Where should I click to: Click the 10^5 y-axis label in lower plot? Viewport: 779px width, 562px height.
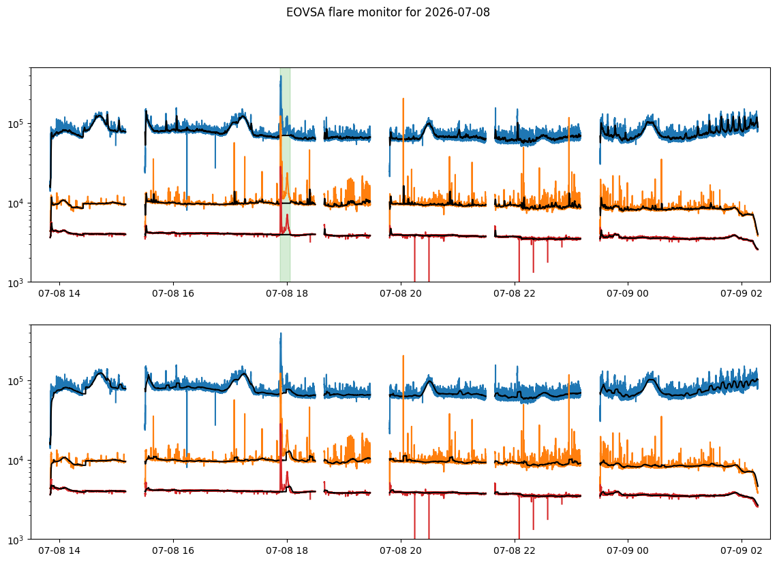click(x=17, y=381)
